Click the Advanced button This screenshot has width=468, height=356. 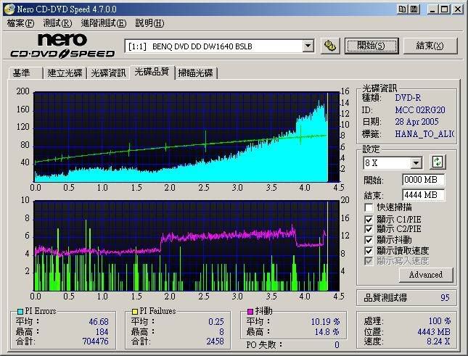click(426, 275)
